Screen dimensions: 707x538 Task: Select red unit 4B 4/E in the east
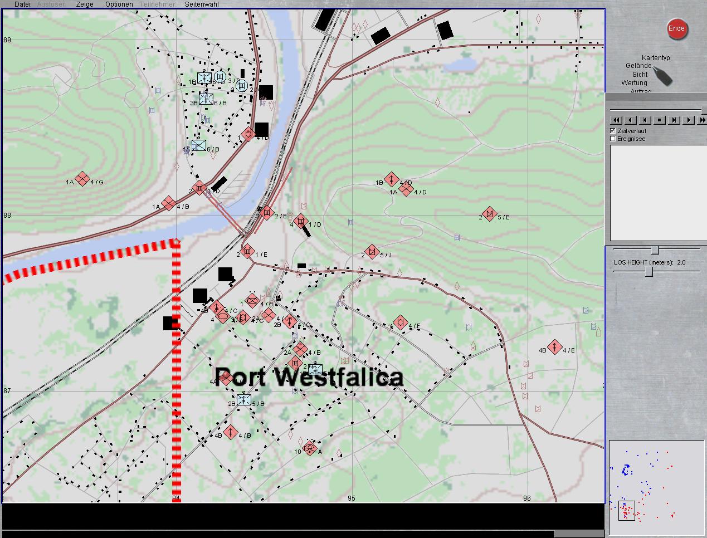click(x=554, y=348)
